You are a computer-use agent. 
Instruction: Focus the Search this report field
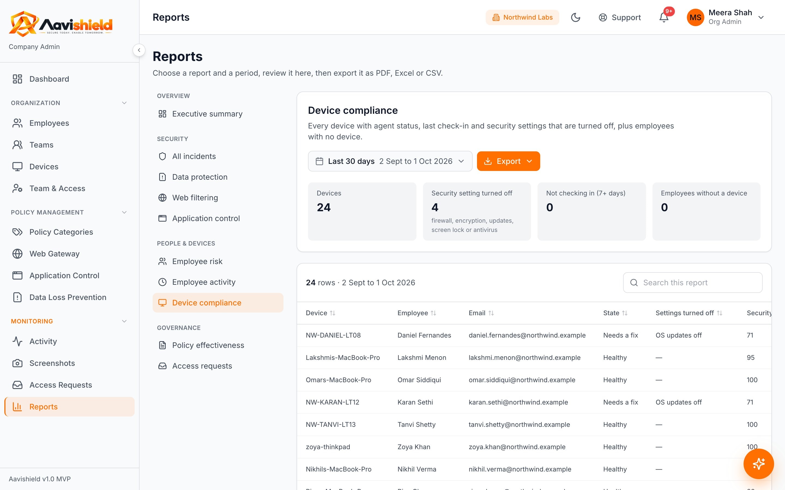[693, 283]
